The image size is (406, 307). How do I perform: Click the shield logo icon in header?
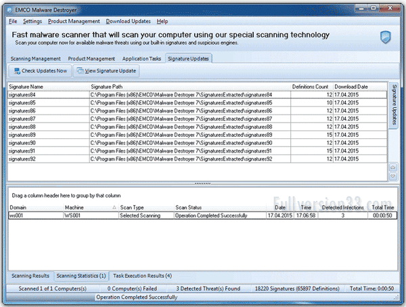tap(385, 37)
